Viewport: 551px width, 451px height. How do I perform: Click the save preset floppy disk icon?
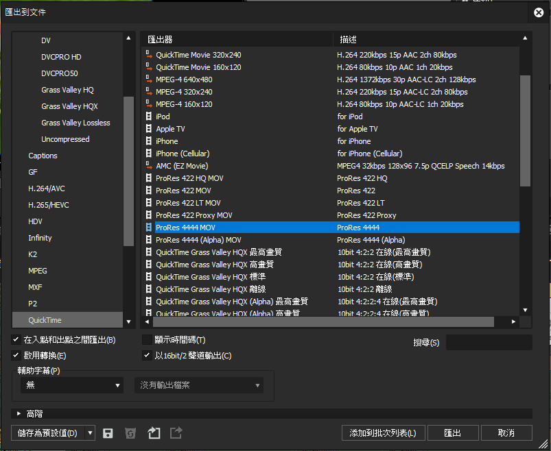[108, 433]
